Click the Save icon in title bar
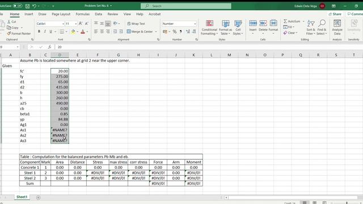 pos(27,6)
